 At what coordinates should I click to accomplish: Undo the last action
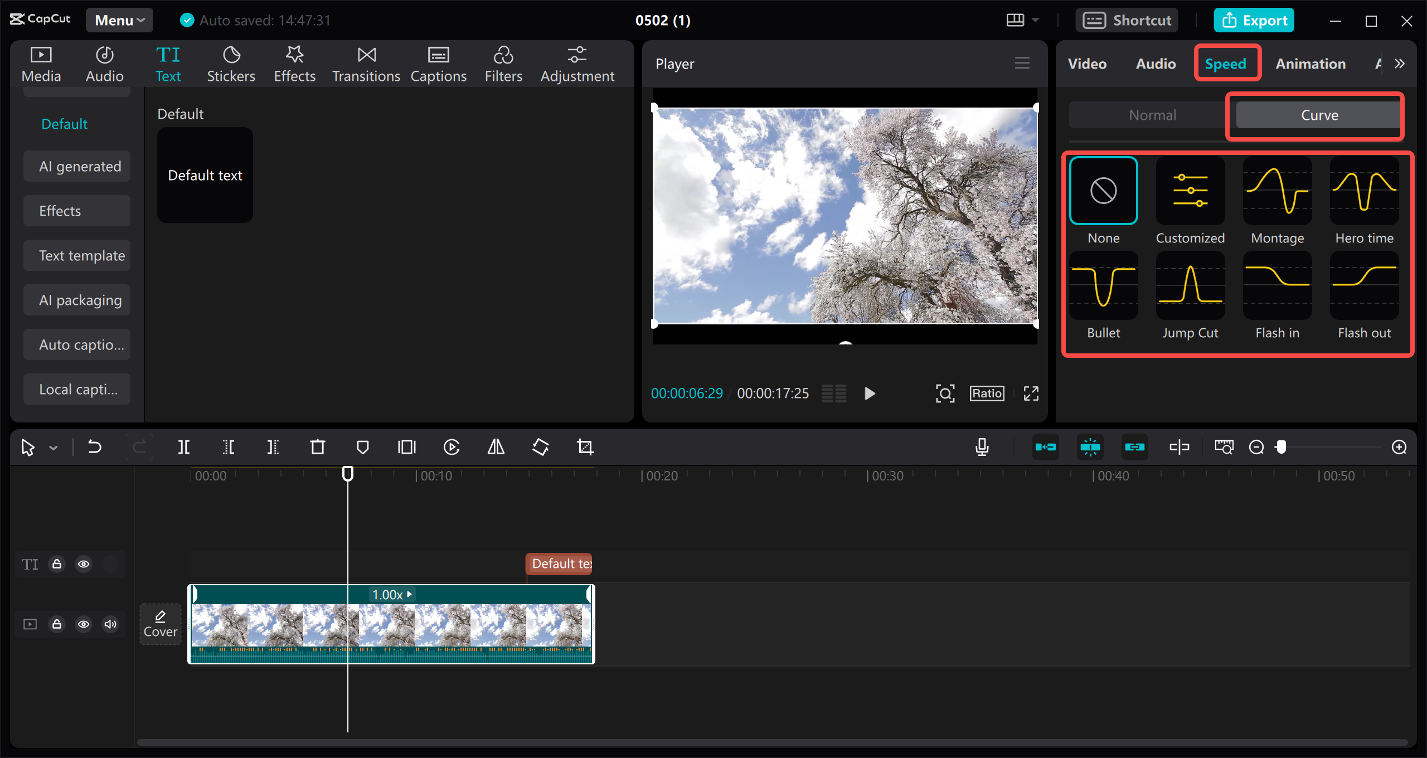click(x=95, y=446)
